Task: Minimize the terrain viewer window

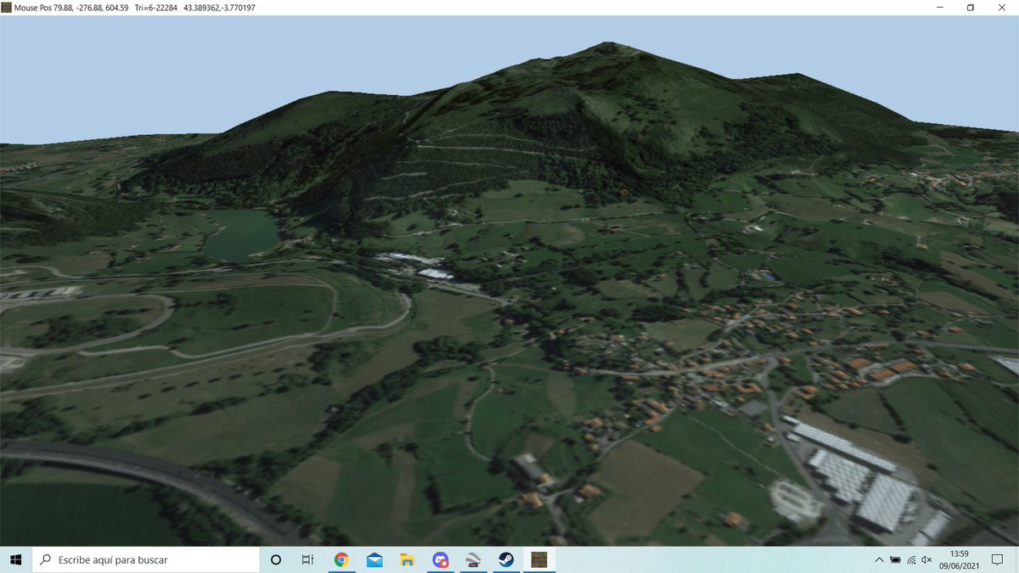Action: pos(939,8)
